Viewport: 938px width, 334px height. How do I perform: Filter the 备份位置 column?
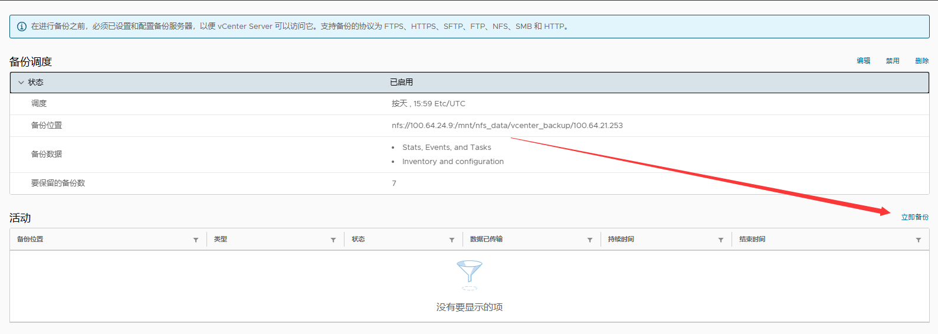[x=196, y=240]
